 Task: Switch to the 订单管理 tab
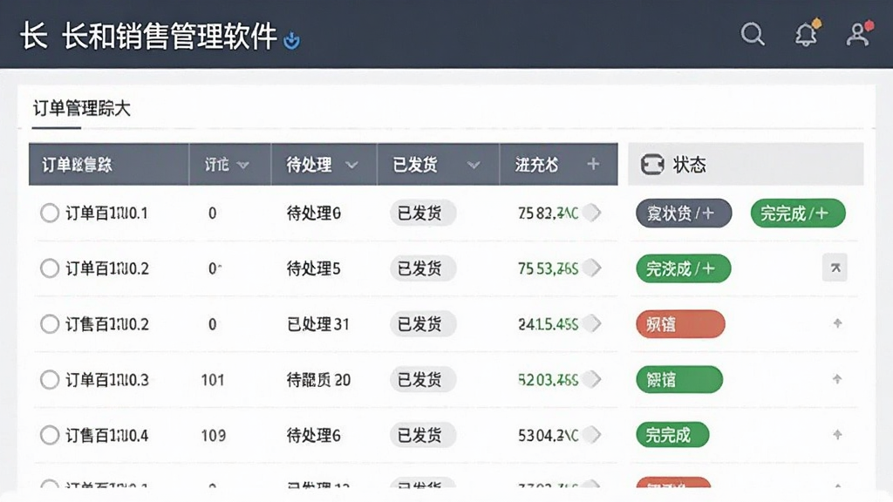(x=81, y=108)
